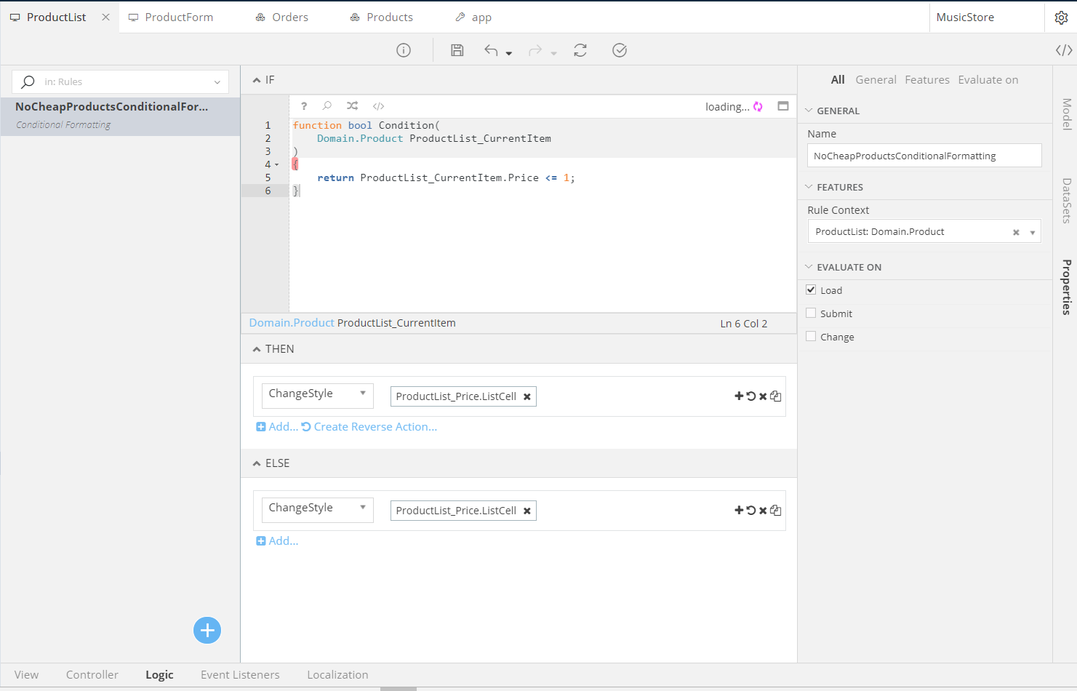Viewport: 1077px width, 691px height.
Task: Click the rule Name input field
Action: (924, 156)
